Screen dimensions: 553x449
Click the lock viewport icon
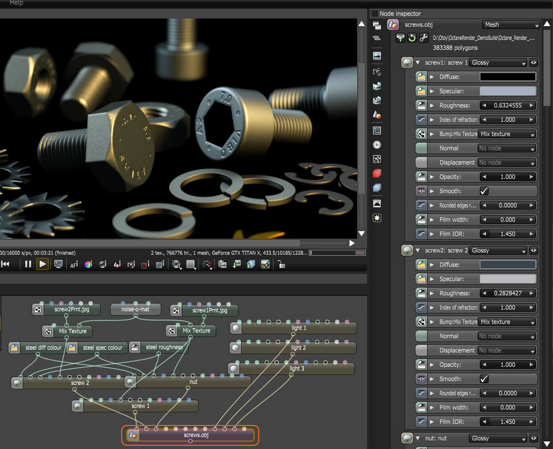pos(281,264)
